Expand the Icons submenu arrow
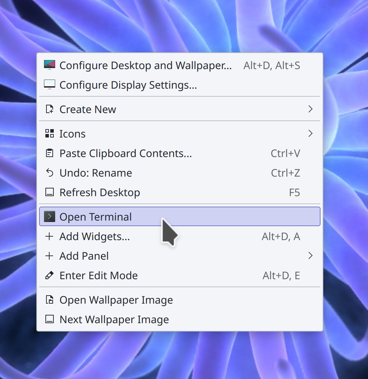Screen dimensions: 368x379 tap(310, 134)
